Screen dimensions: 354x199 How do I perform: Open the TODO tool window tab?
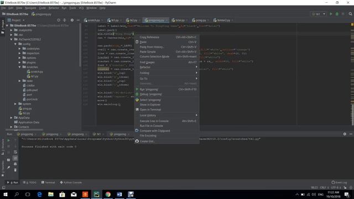tap(29, 182)
